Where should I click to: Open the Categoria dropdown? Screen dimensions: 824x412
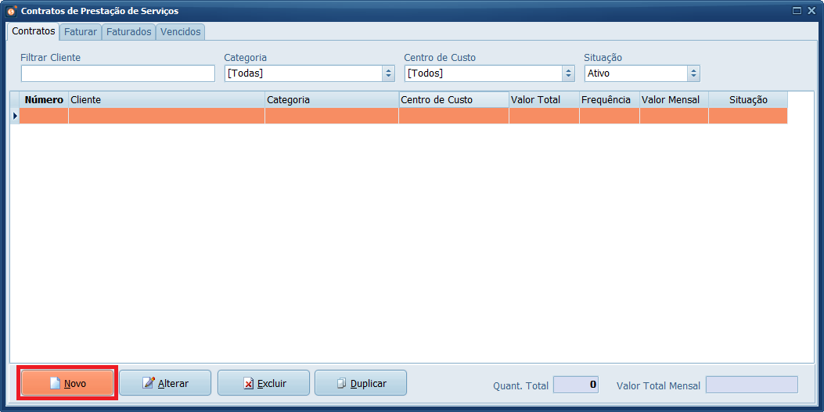pos(388,73)
